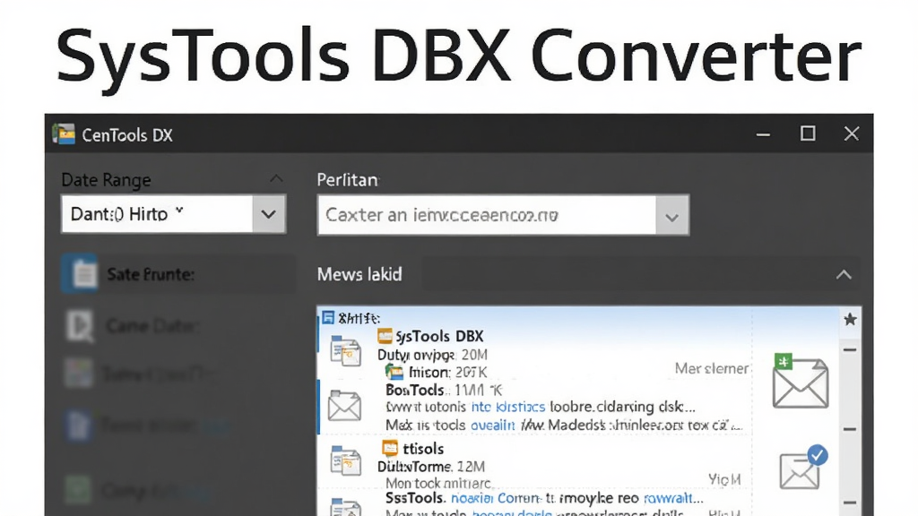Click the documents icon left of "SysTools DBX"
This screenshot has height=516, width=918.
point(345,350)
